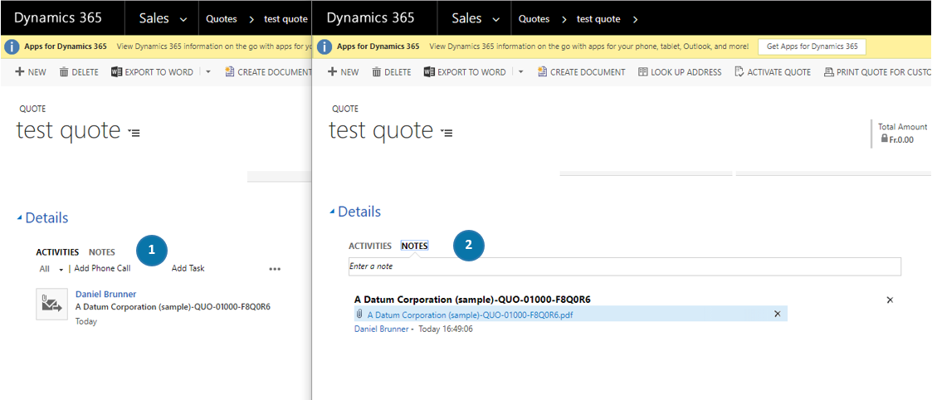Click Add Phone Call
The width and height of the screenshot is (932, 400).
(102, 269)
